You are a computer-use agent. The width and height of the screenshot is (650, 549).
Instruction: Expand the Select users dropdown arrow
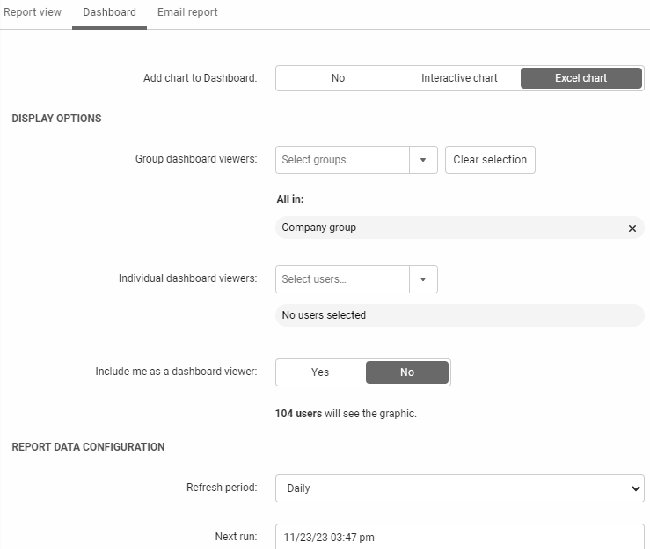click(423, 279)
